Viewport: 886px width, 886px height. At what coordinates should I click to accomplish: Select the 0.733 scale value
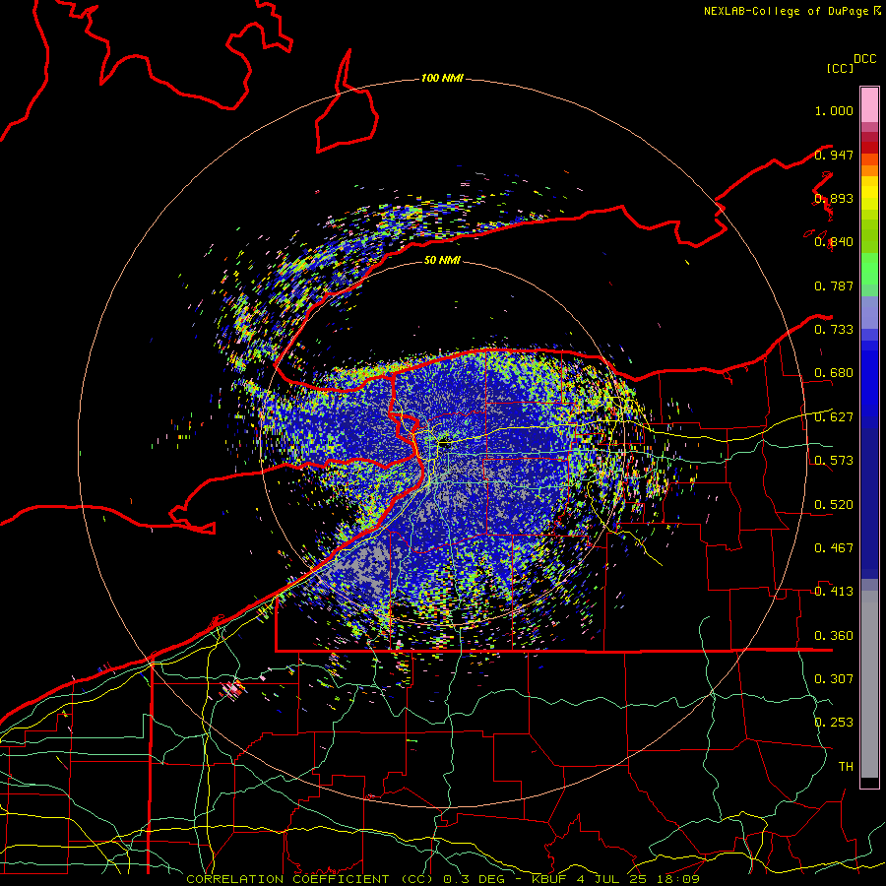tap(834, 330)
